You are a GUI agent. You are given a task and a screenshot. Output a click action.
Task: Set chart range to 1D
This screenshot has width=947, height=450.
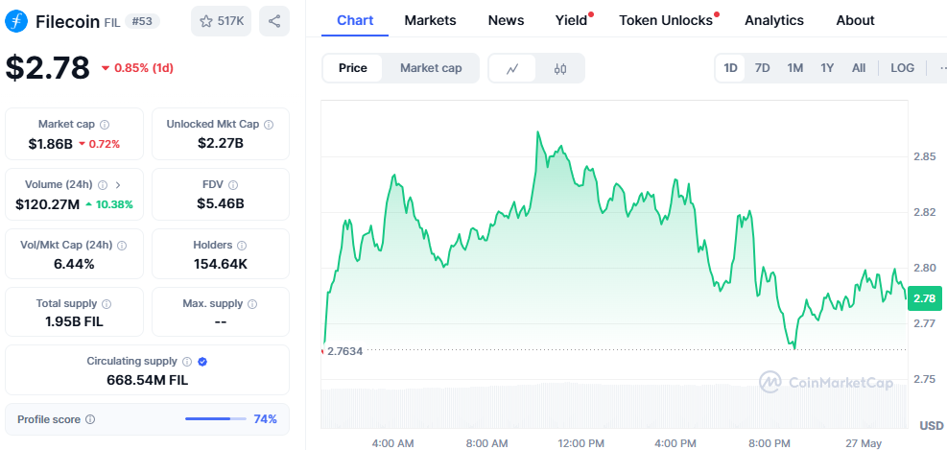point(731,68)
